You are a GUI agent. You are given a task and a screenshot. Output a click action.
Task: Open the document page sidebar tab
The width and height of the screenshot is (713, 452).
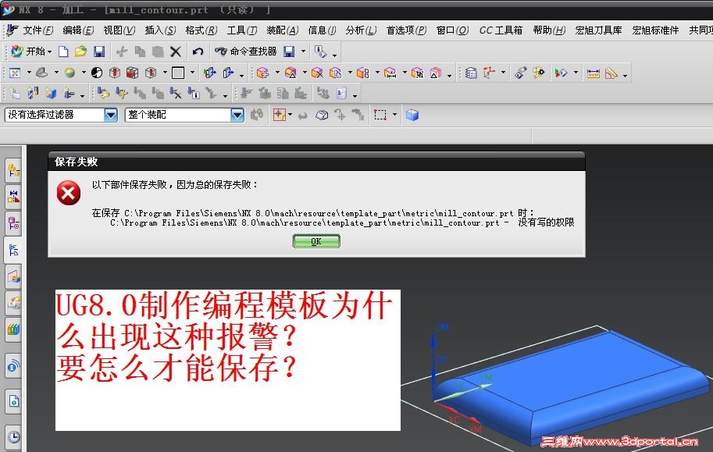[x=13, y=401]
